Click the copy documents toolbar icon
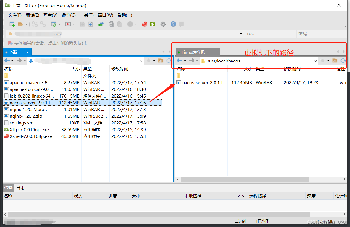350x227 pixels. pyautogui.click(x=111, y=24)
